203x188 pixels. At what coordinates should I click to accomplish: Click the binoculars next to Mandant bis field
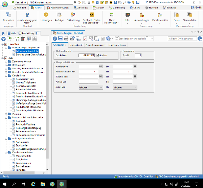[135, 66]
